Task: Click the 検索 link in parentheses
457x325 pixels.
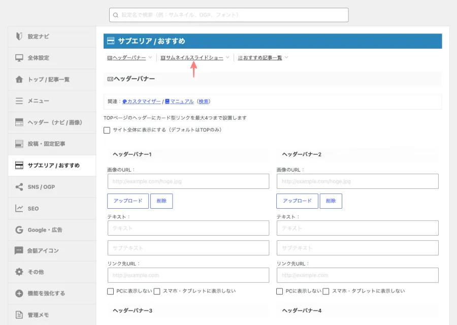Action: 204,102
